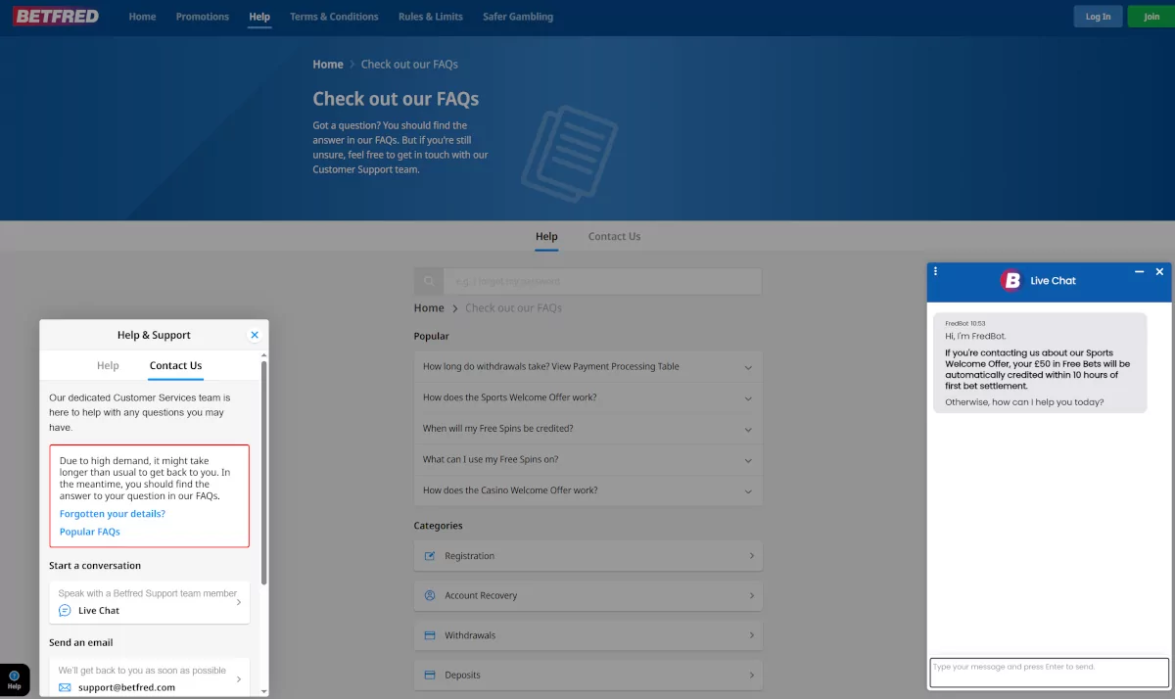Click the Withdrawals card icon
The image size is (1175, 699).
point(429,635)
